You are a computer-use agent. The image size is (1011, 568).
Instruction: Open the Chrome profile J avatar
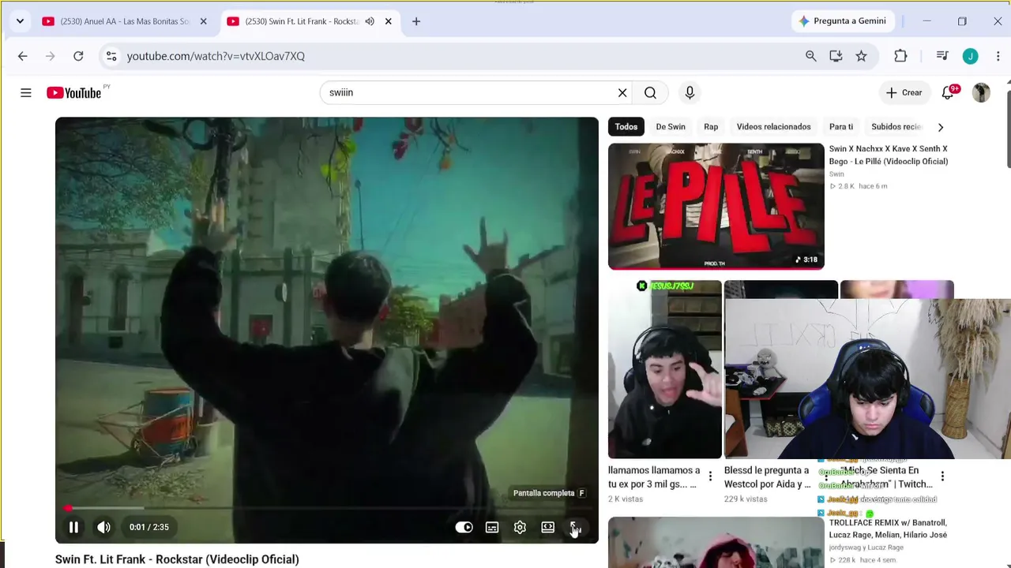coord(971,56)
